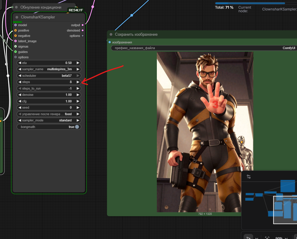297x239 pixels.
Task: Increase cfg value with the right arrow
Action: click(78, 101)
